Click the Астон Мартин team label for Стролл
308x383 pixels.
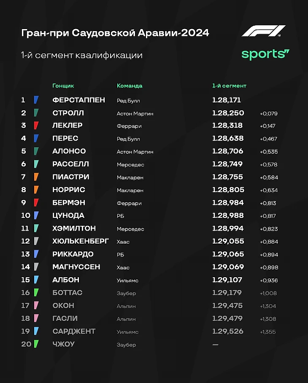click(135, 113)
